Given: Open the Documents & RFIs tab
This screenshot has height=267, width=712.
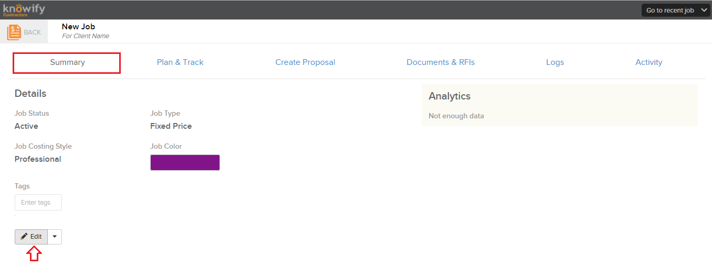Looking at the screenshot, I should (x=441, y=62).
